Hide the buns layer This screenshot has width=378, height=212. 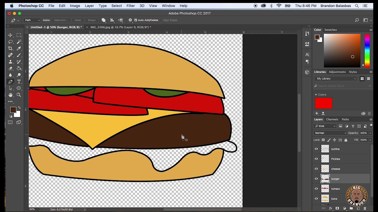(x=316, y=199)
